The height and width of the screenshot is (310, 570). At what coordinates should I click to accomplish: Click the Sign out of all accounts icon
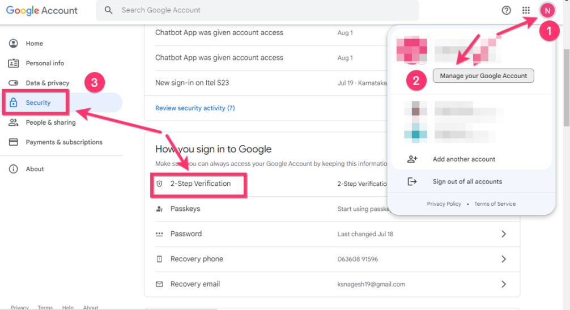coord(412,181)
